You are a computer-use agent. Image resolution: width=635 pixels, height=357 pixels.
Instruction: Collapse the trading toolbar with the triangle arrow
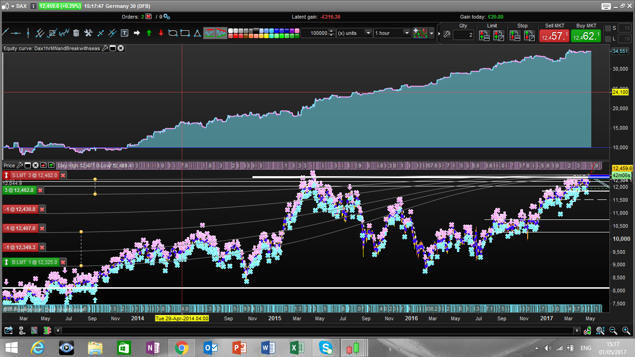coord(439,33)
